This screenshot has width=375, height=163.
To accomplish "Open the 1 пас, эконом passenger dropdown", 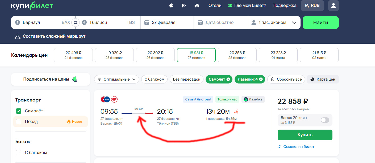I will coord(274,23).
